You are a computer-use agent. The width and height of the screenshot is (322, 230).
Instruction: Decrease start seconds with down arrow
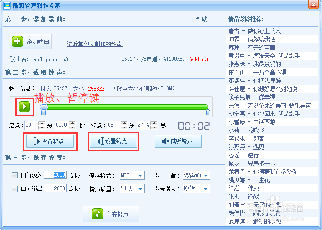pyautogui.click(x=72, y=127)
